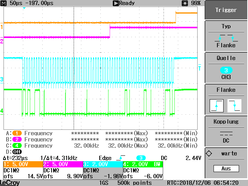248x186 pixels.
Task: Click the -197.00µs delay value
Action: [x=40, y=3]
